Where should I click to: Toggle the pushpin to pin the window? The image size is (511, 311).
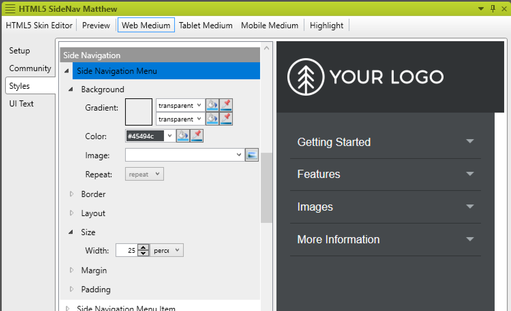point(493,9)
